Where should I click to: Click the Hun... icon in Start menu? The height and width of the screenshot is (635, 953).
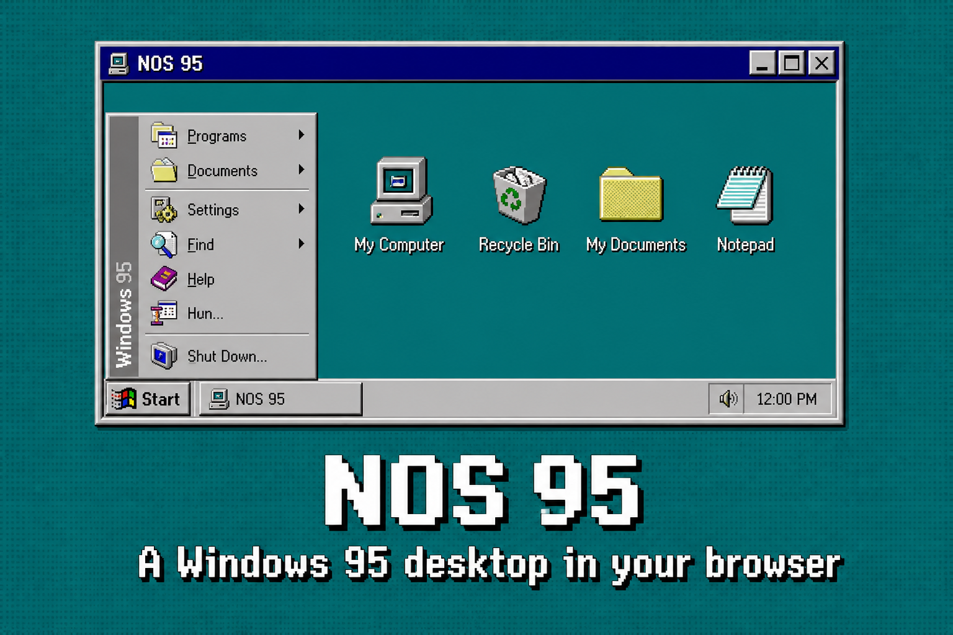[x=164, y=313]
